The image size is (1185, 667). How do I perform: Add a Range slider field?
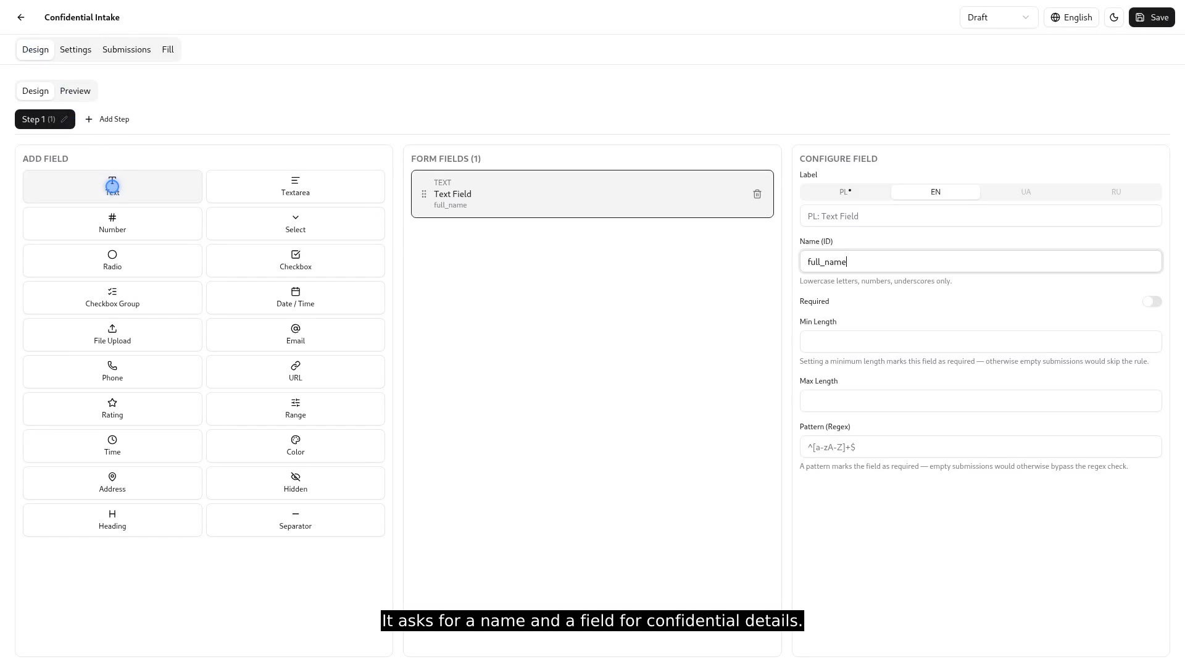click(296, 409)
